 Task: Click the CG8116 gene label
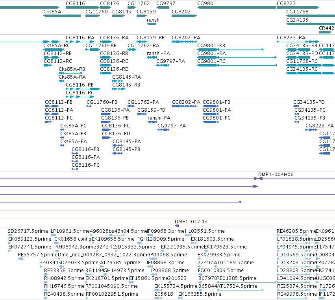(x=75, y=4)
